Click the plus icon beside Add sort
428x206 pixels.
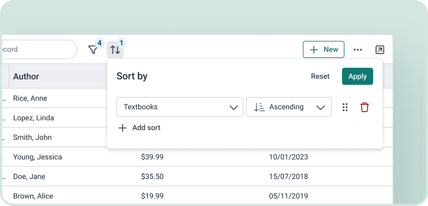[x=122, y=128]
